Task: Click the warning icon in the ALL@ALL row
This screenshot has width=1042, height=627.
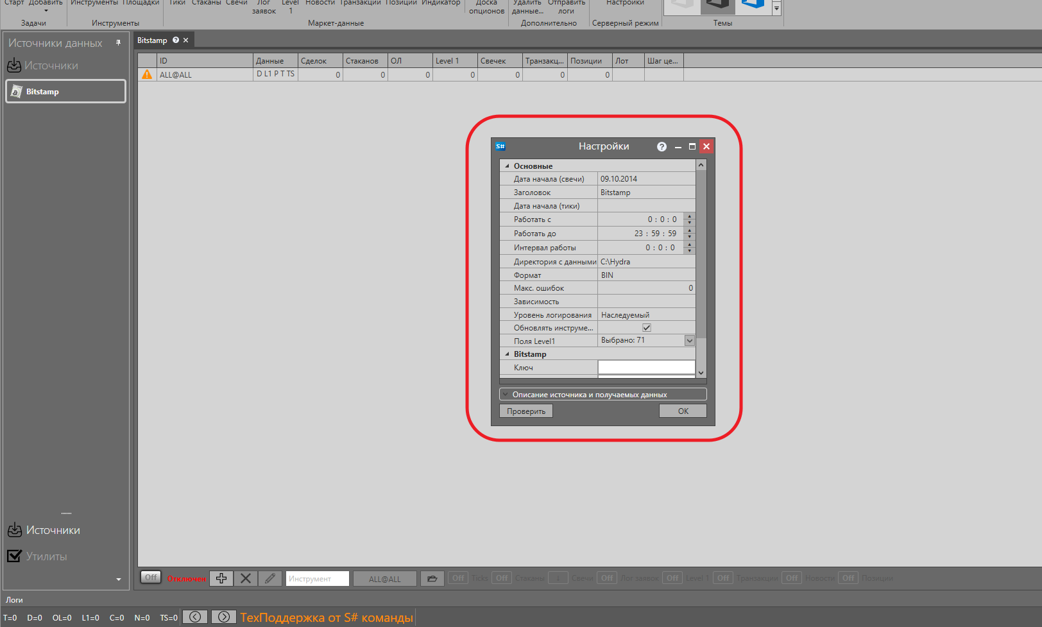Action: point(147,74)
